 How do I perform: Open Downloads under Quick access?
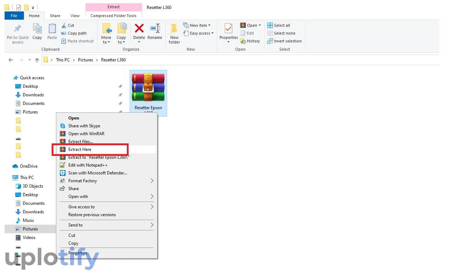point(30,95)
